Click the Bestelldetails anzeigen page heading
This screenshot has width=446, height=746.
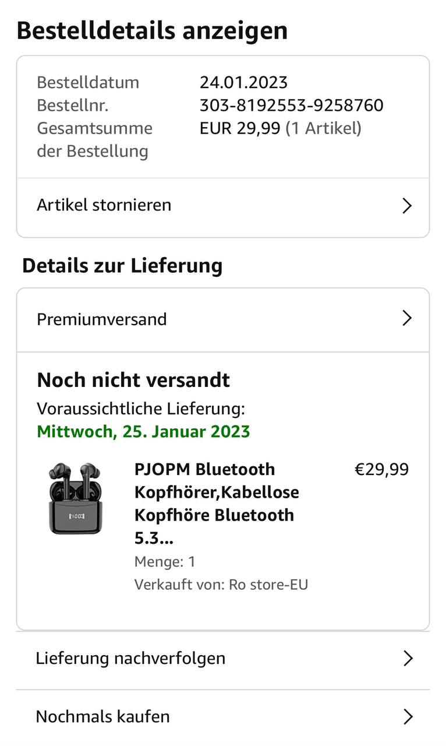152,30
